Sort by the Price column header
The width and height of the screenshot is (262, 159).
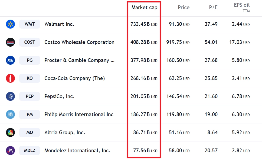tap(184, 8)
